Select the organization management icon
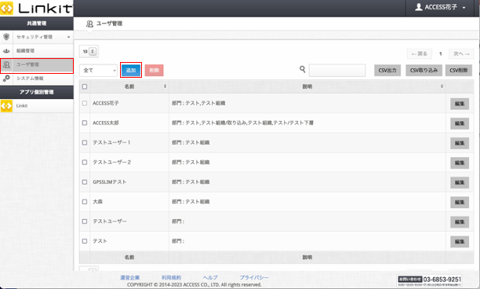 tap(6, 51)
